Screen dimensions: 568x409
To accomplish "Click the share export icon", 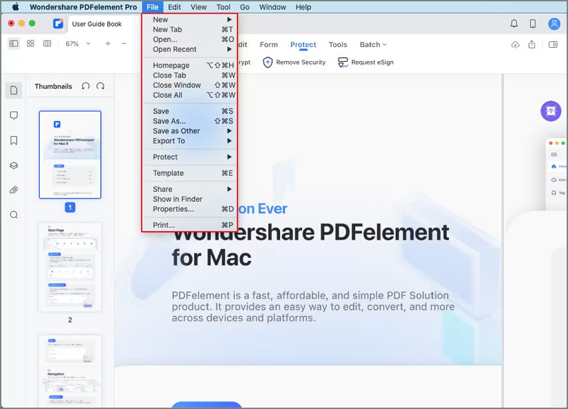I will [x=531, y=44].
